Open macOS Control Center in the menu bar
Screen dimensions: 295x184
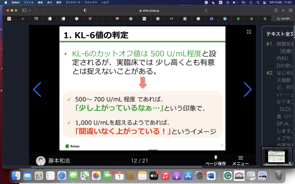pos(265,2)
